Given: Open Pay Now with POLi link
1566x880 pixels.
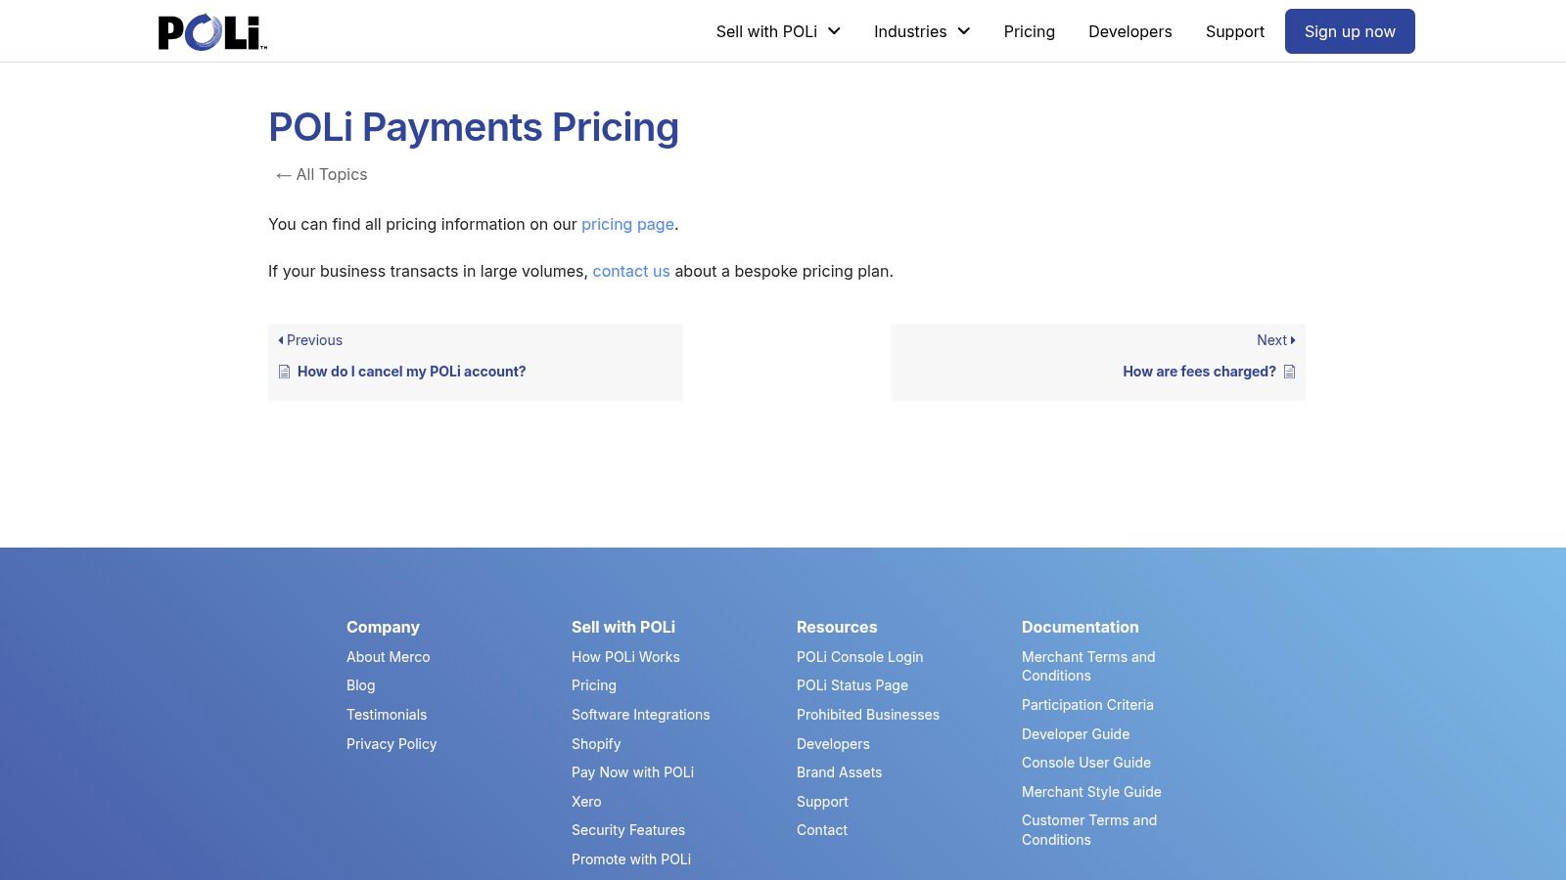Looking at the screenshot, I should tap(632, 772).
